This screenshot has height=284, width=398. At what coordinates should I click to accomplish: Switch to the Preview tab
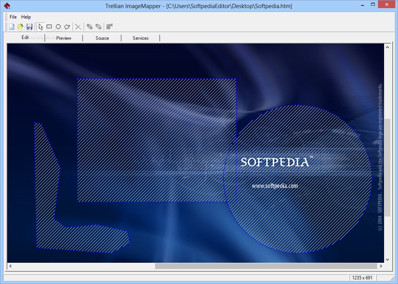64,38
